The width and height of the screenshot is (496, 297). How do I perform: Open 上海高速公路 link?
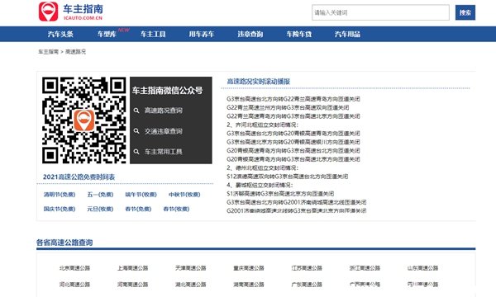point(132,268)
